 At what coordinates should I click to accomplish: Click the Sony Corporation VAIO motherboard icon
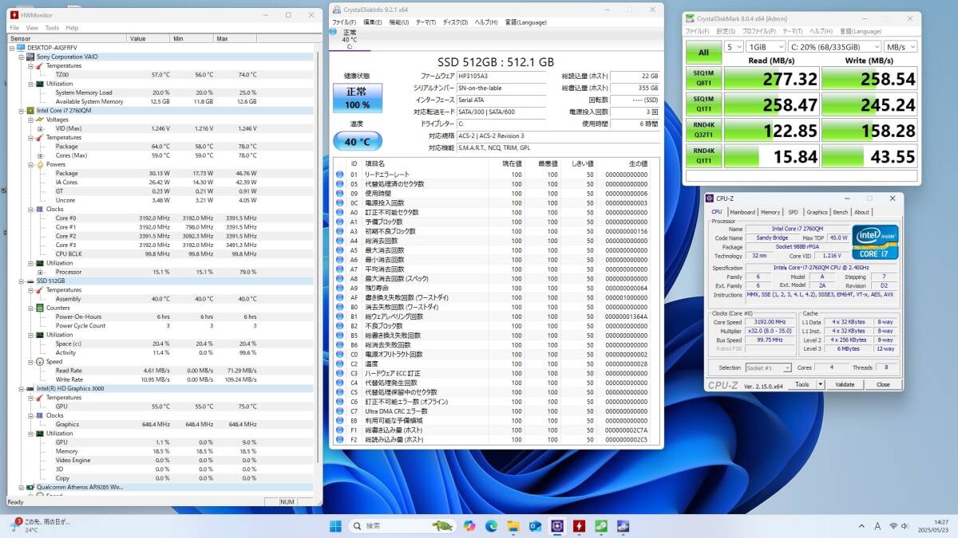30,57
